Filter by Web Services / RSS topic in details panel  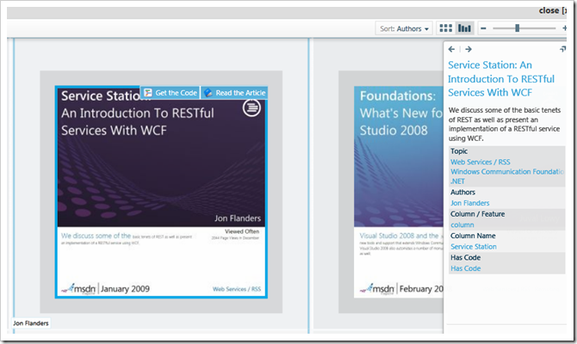tap(481, 162)
